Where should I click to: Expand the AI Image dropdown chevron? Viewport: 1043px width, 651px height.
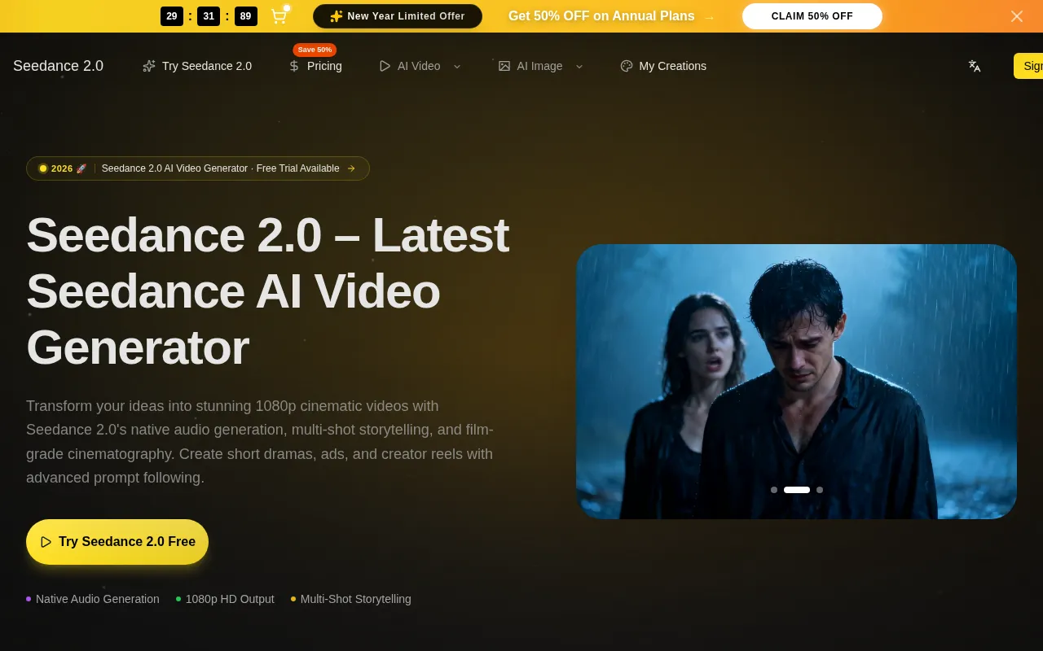579,67
